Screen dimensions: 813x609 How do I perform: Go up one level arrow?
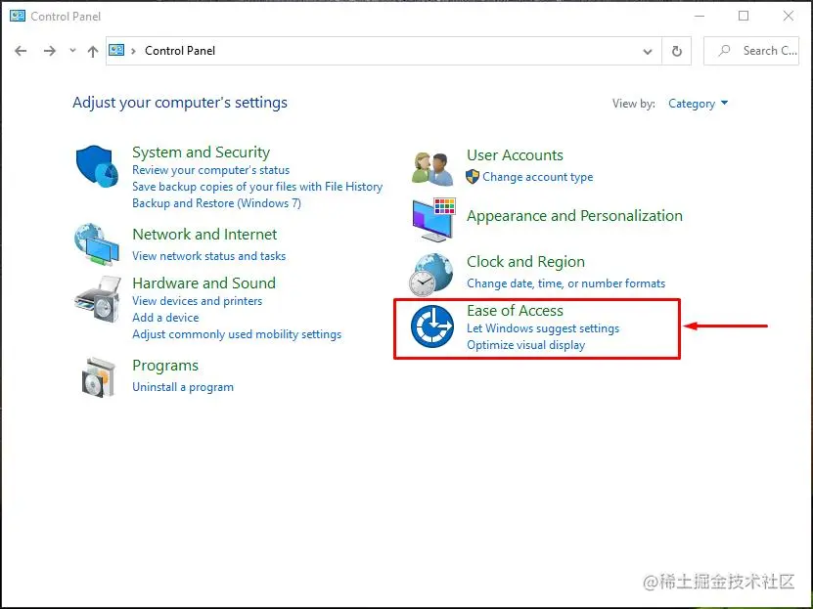tap(93, 51)
